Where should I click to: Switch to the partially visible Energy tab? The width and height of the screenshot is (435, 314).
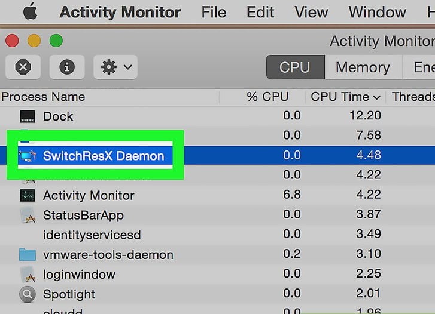[419, 67]
